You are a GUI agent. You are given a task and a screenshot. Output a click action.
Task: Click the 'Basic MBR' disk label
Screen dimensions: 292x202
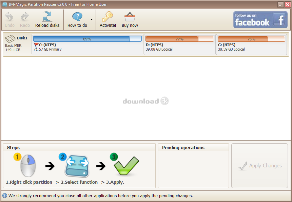[13, 45]
